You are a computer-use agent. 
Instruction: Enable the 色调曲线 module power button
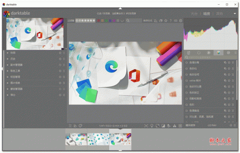point(186,111)
